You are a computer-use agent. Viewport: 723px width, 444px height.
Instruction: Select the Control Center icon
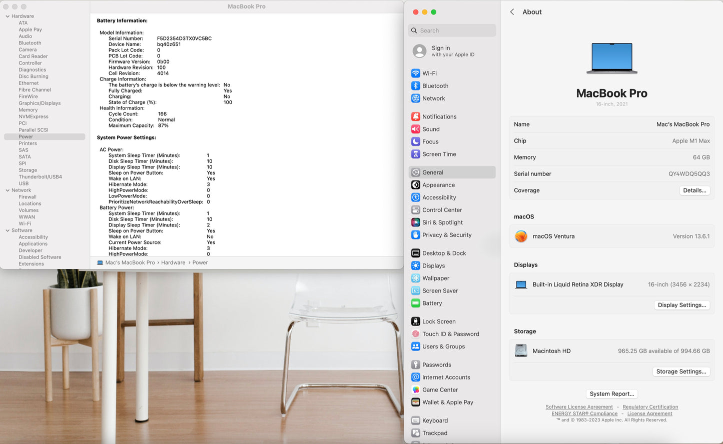click(416, 210)
